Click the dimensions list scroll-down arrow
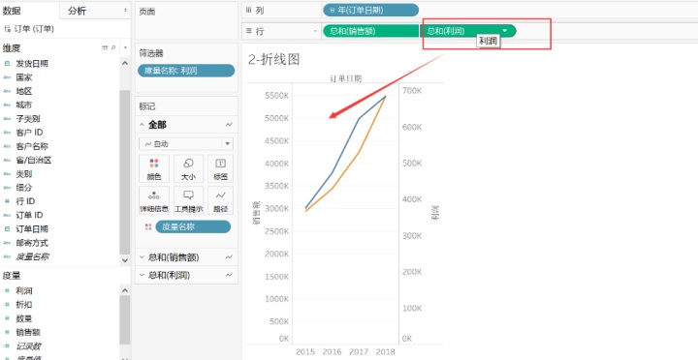This screenshot has width=698, height=360. [125, 260]
